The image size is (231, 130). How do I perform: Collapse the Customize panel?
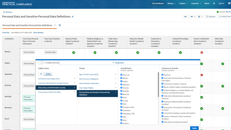tap(118, 63)
